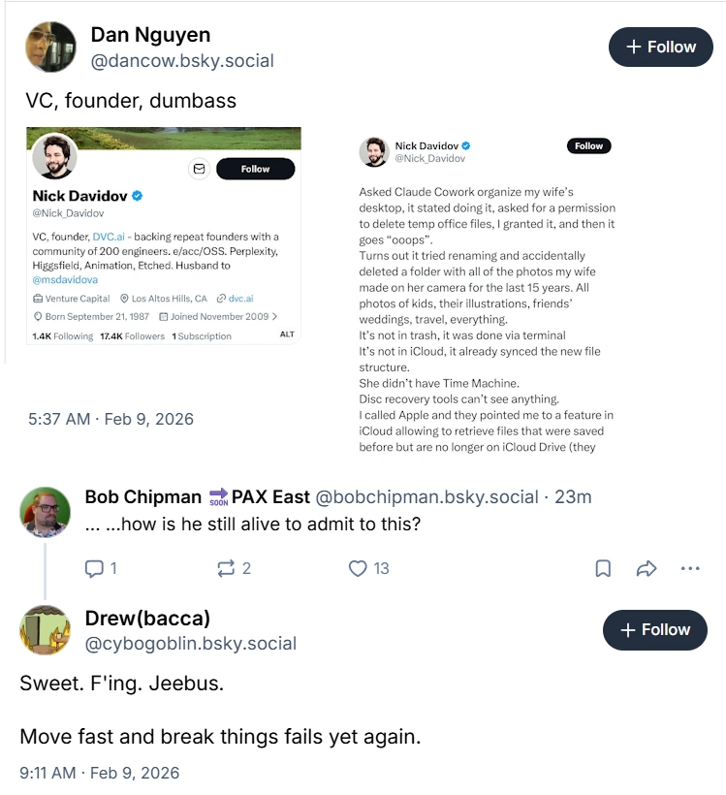Bookmark Bob Chipman's post

coord(603,568)
